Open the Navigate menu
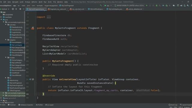This screenshot has height=108, width=192. pyautogui.click(x=15, y=2)
